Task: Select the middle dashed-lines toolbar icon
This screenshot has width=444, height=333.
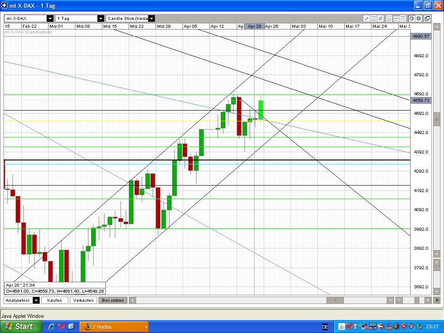Action: click(397, 18)
